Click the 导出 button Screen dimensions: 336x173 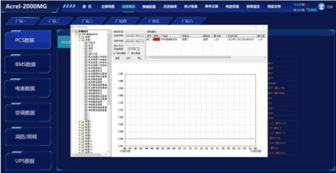[x=139, y=58]
